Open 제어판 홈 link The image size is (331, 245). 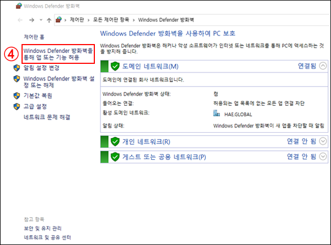click(x=34, y=37)
